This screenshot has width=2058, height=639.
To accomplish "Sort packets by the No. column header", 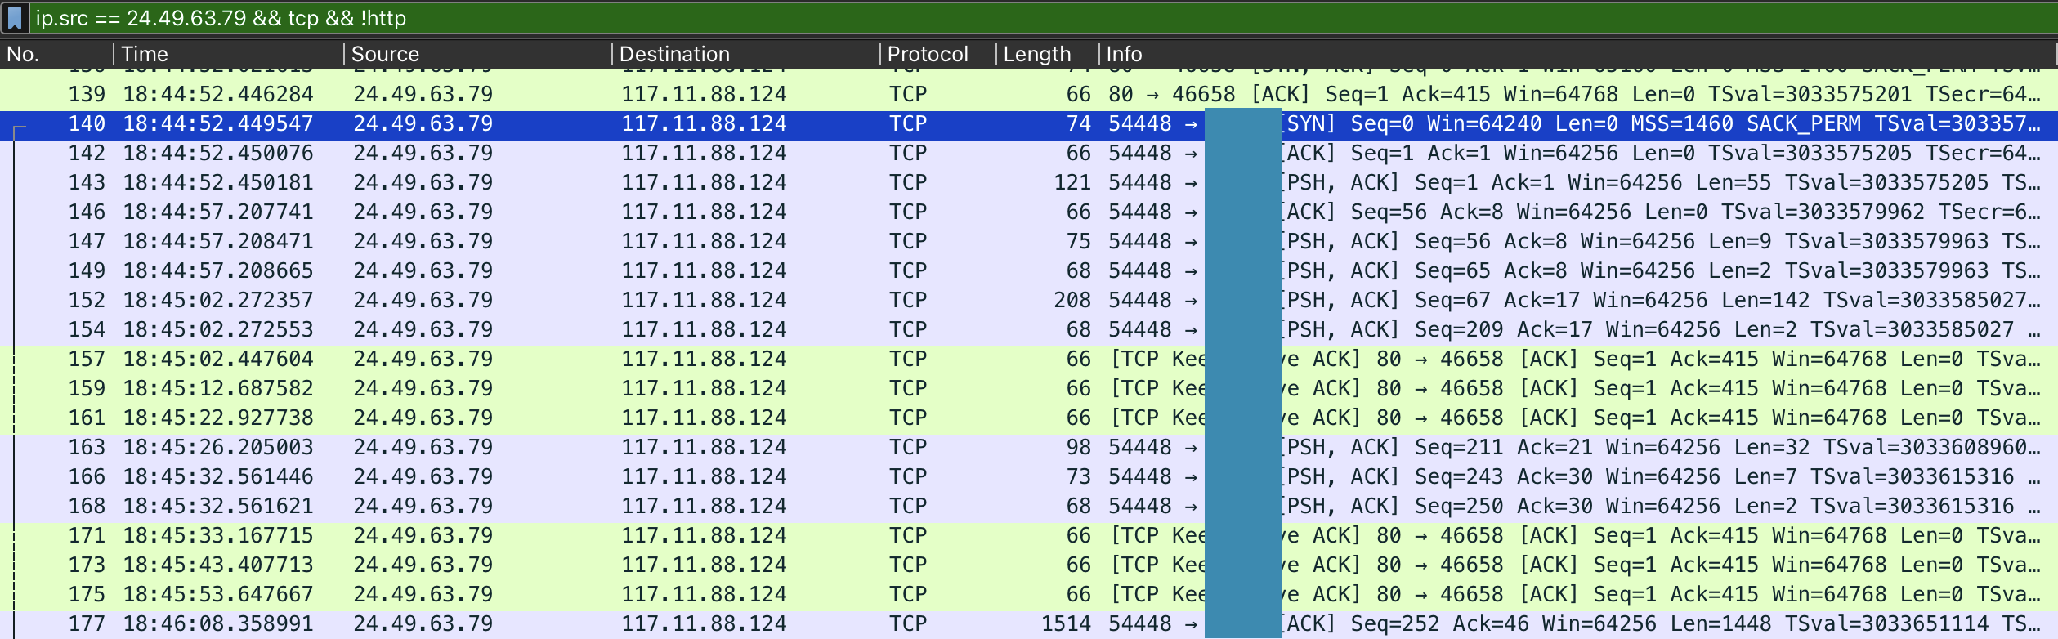I will point(23,54).
